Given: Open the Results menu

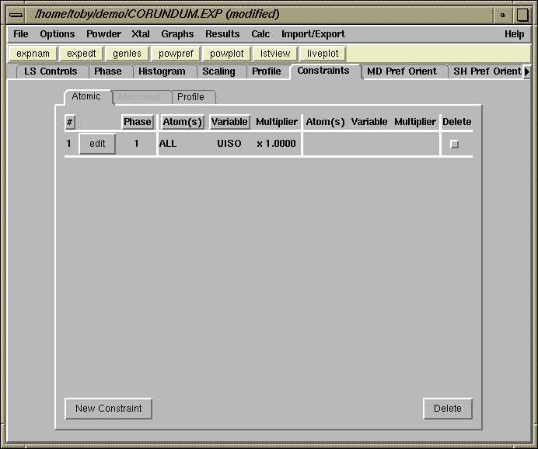Looking at the screenshot, I should click(x=222, y=34).
